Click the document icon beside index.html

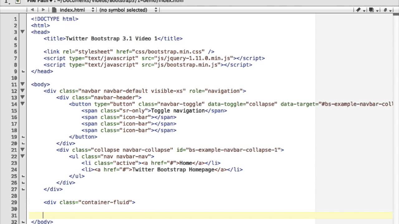click(x=54, y=10)
